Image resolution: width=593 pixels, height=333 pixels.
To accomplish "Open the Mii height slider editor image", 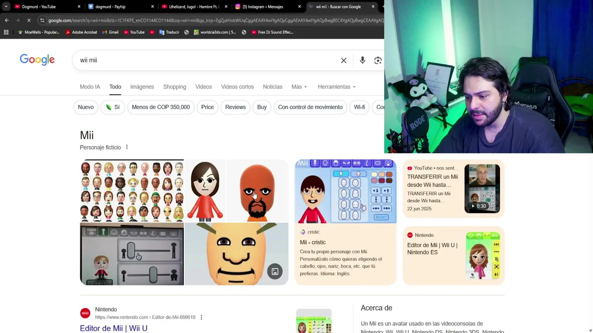I will (x=132, y=254).
